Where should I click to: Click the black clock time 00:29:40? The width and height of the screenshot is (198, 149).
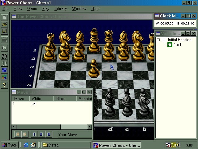click(187, 24)
